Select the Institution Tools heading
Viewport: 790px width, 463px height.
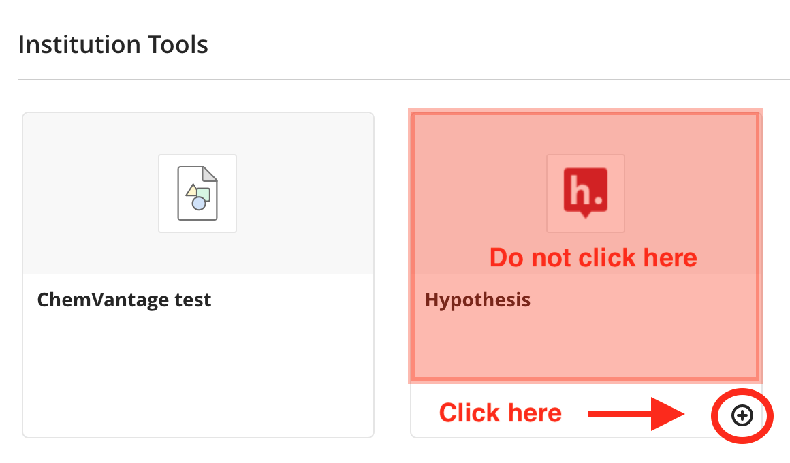[113, 44]
